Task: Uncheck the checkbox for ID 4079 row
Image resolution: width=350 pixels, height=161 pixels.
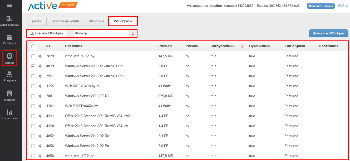Action: pyautogui.click(x=33, y=66)
